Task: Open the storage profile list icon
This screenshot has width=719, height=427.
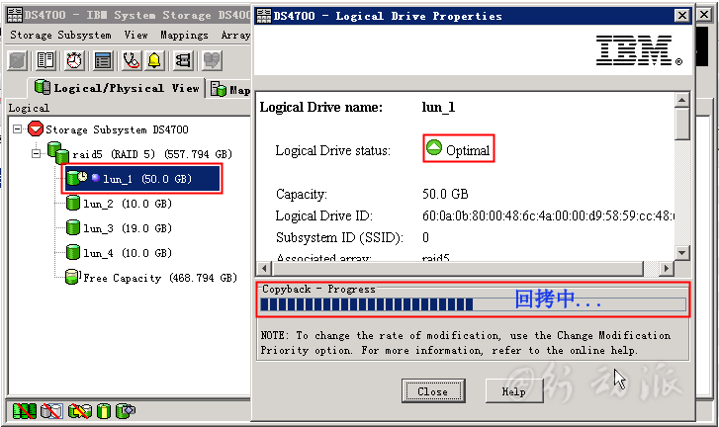Action: click(x=103, y=60)
